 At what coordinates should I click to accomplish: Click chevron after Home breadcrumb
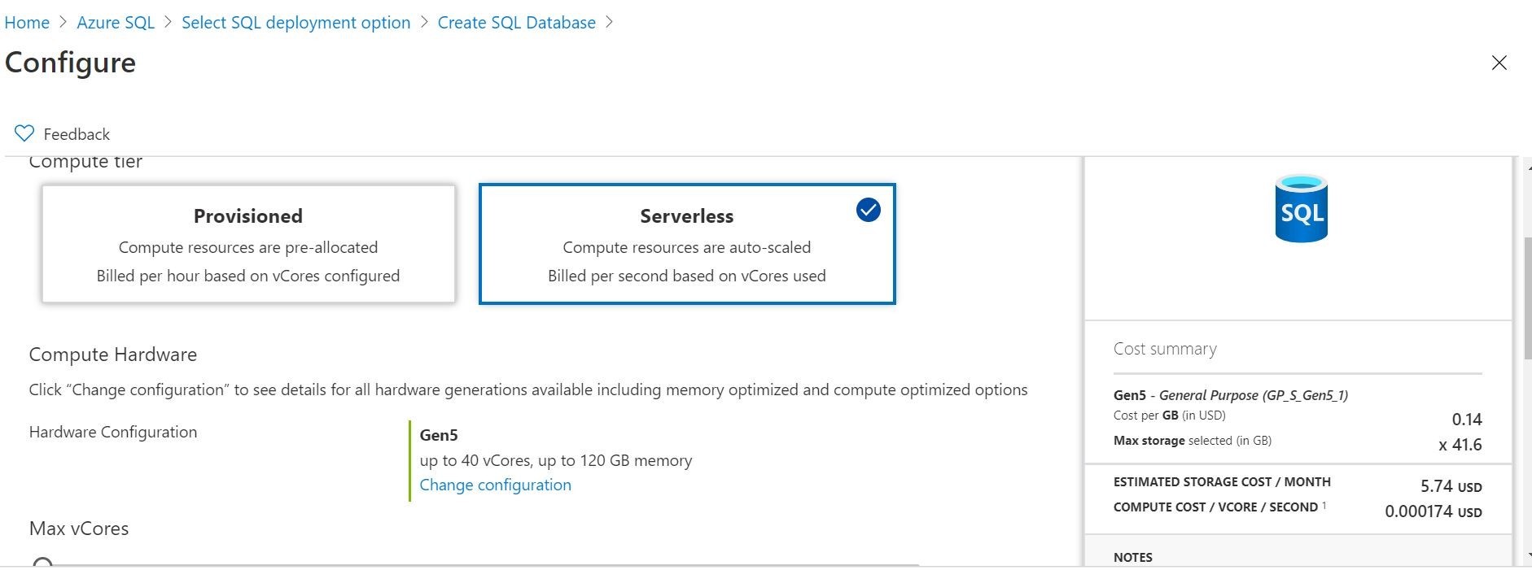click(63, 23)
